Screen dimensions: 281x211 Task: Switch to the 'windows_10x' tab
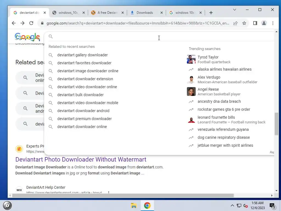[68, 13]
